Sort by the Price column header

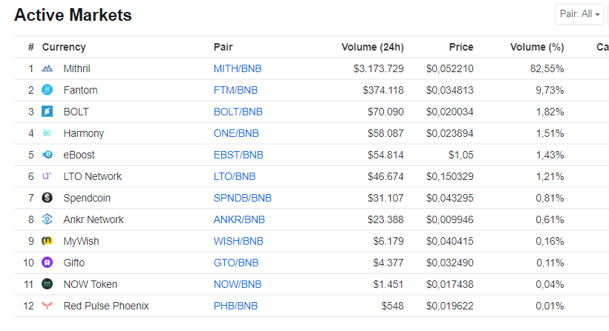(x=461, y=47)
